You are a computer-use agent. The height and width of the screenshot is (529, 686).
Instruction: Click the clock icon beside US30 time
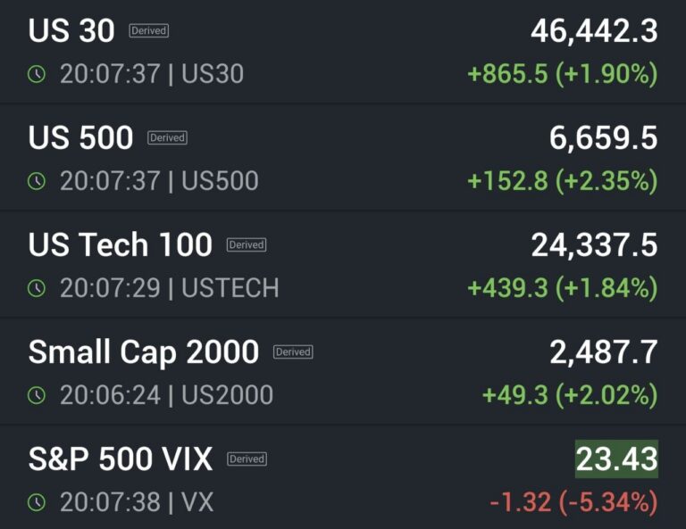[x=37, y=74]
